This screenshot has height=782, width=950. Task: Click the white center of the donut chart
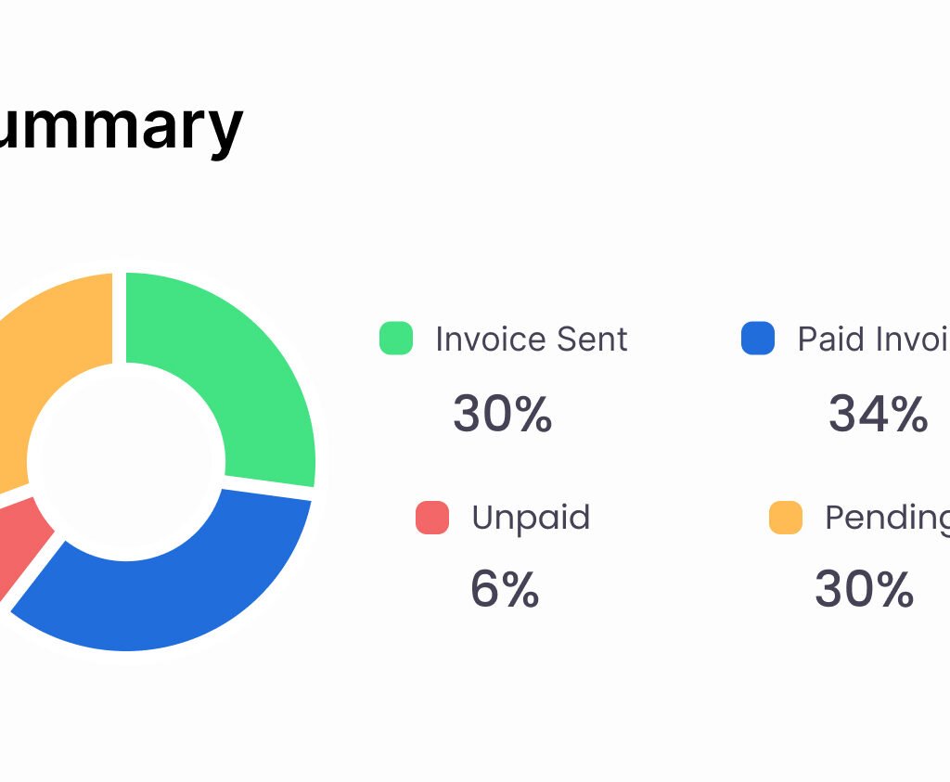tap(126, 461)
